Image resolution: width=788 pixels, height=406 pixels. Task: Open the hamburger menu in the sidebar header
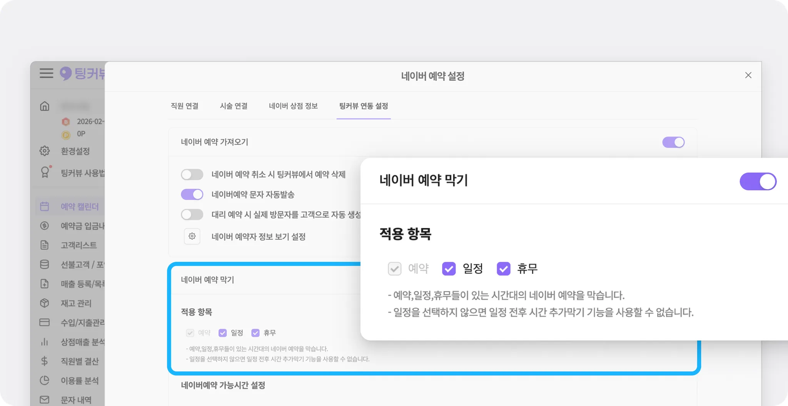click(x=46, y=73)
